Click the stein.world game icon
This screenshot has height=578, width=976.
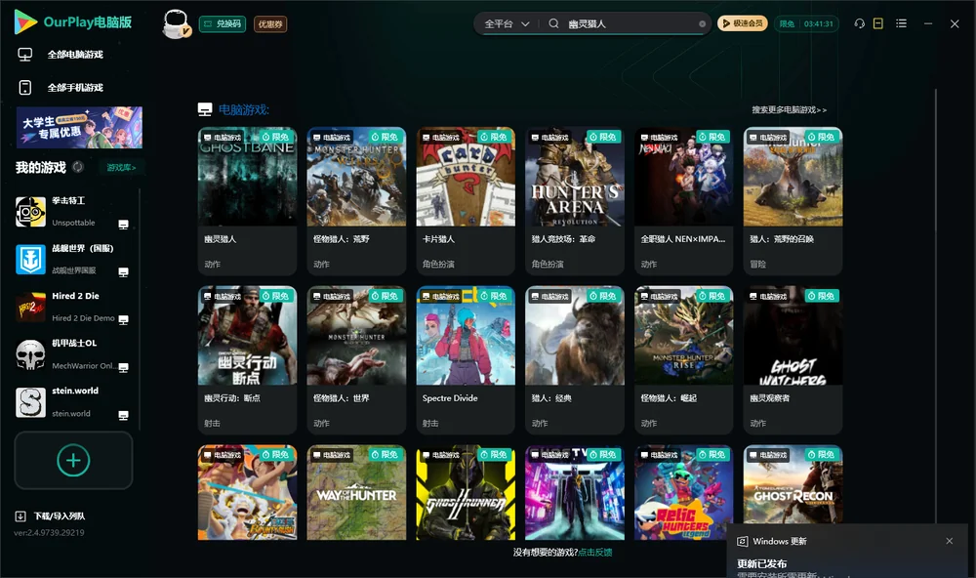pos(30,402)
